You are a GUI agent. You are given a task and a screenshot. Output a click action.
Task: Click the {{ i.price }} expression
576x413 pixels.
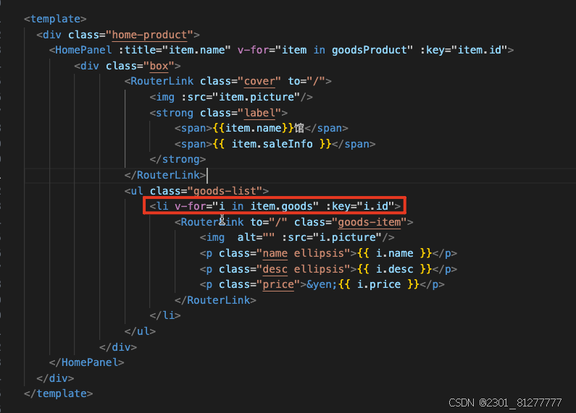coord(379,285)
